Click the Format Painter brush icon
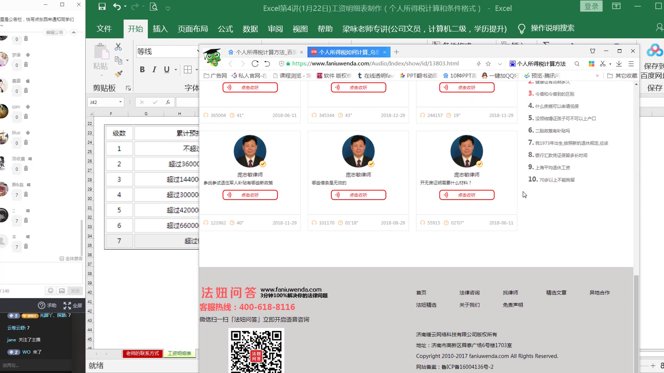 point(118,74)
